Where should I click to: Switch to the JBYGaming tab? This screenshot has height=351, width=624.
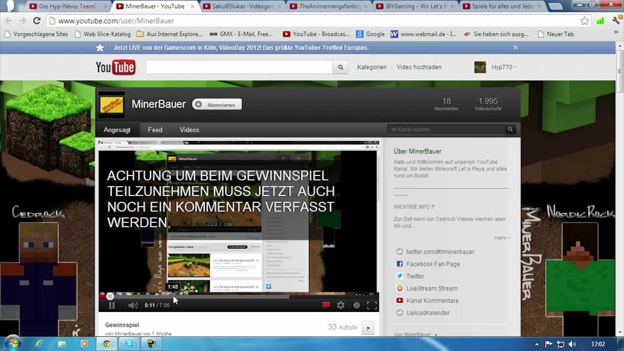point(415,6)
